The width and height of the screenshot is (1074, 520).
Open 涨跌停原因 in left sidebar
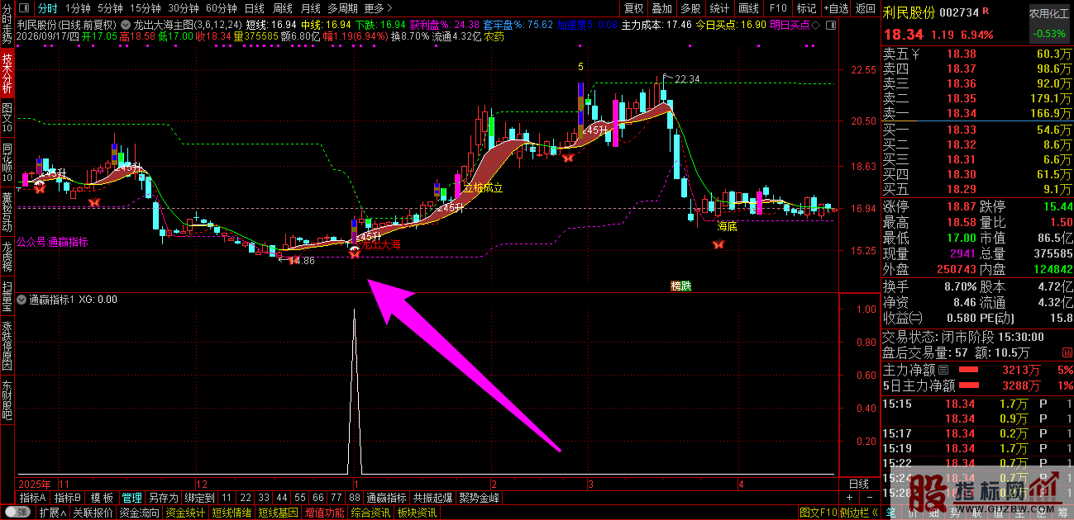pyautogui.click(x=7, y=347)
